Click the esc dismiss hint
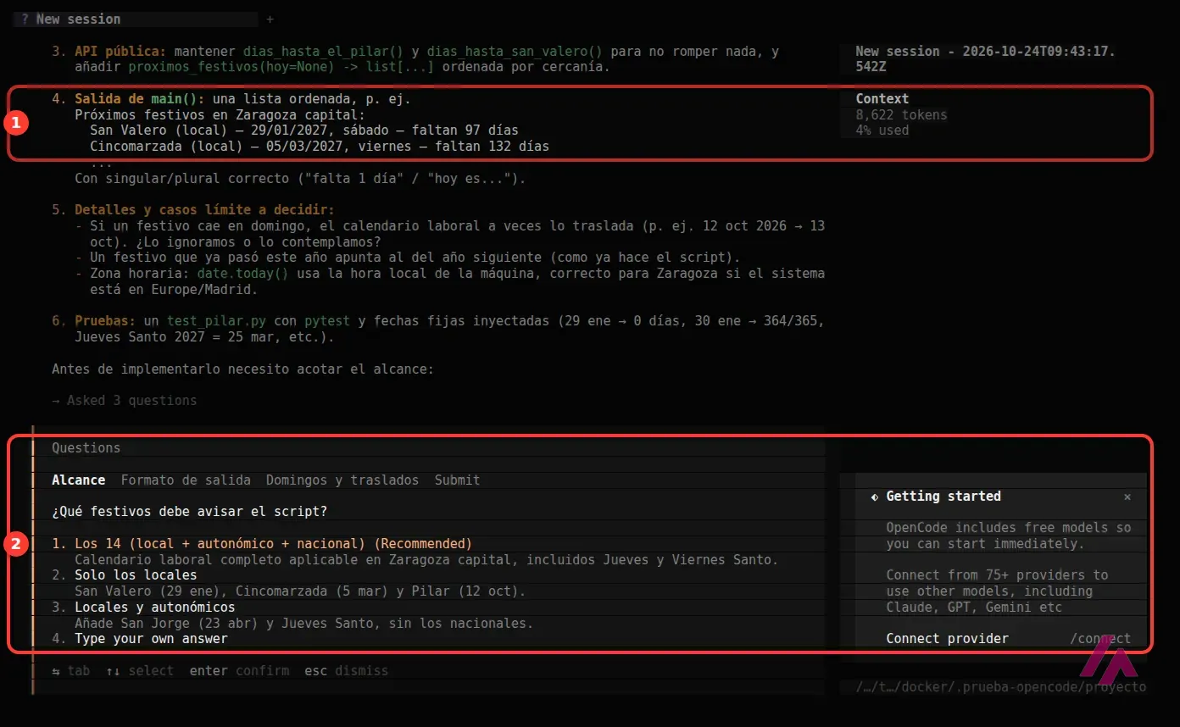 tap(346, 670)
